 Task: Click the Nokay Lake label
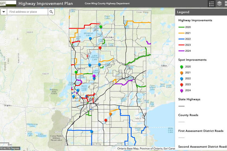click(123, 100)
